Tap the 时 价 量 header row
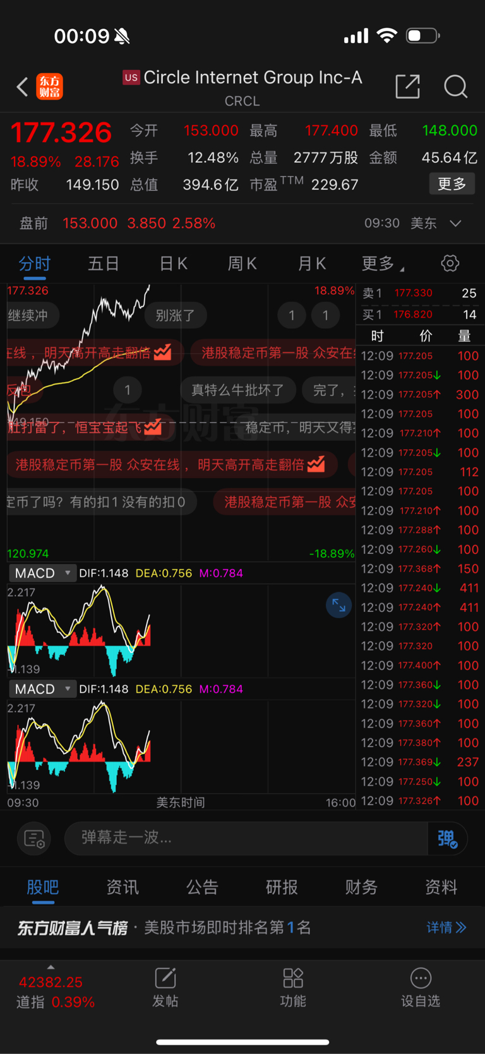 [x=420, y=336]
